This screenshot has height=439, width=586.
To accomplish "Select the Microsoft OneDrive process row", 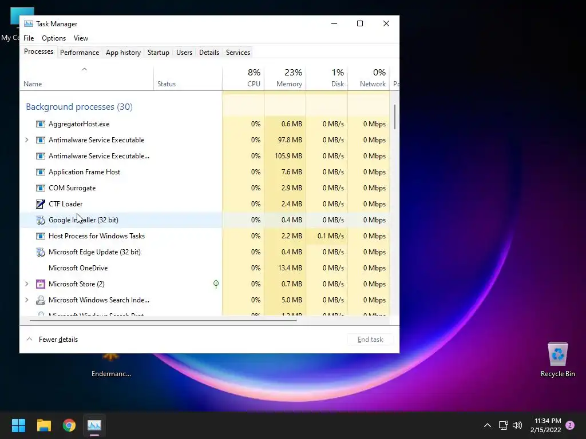I will (x=204, y=268).
